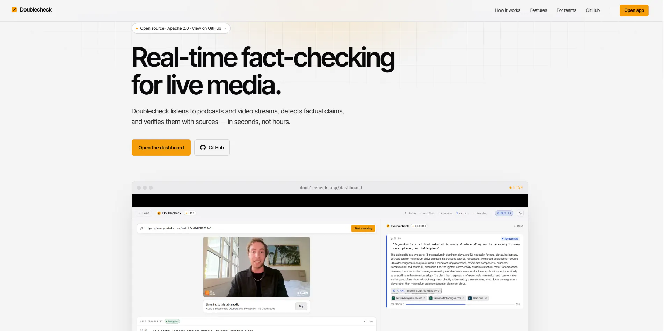Toggle dark mode with the moon icon
Viewport: 664px width, 331px height.
point(520,213)
